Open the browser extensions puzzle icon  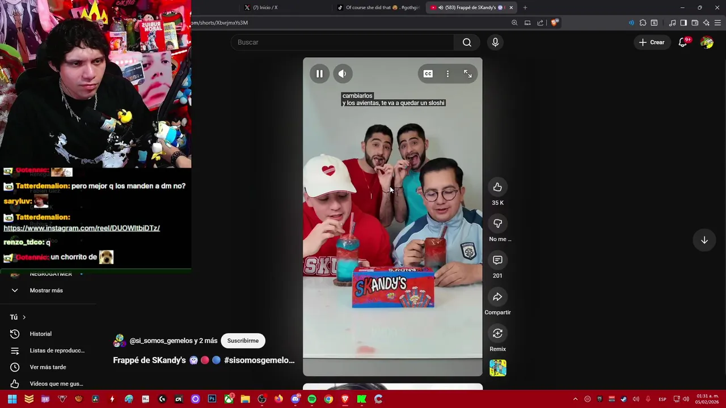(643, 23)
